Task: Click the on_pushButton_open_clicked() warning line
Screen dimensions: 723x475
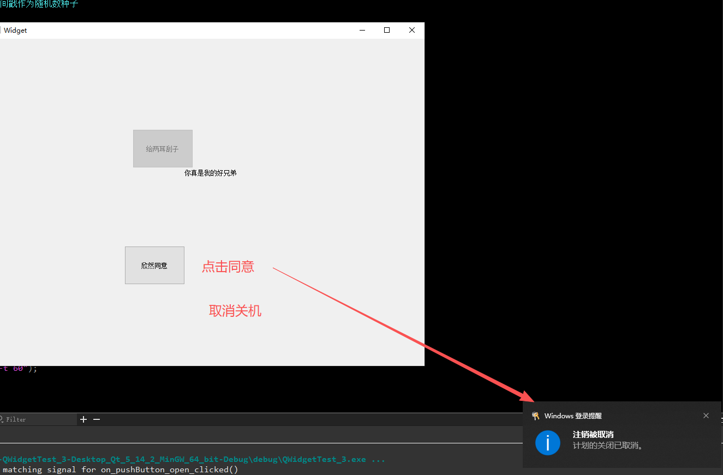Action: click(119, 470)
